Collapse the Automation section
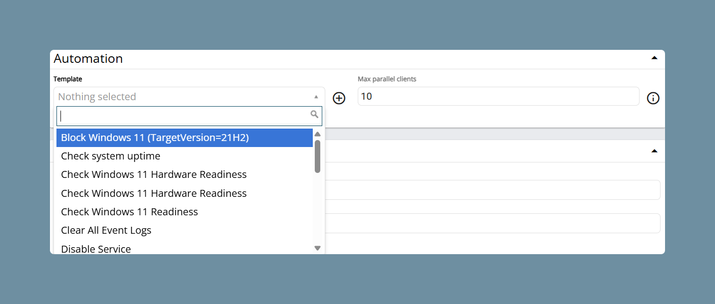Viewport: 715px width, 304px height. click(x=655, y=58)
